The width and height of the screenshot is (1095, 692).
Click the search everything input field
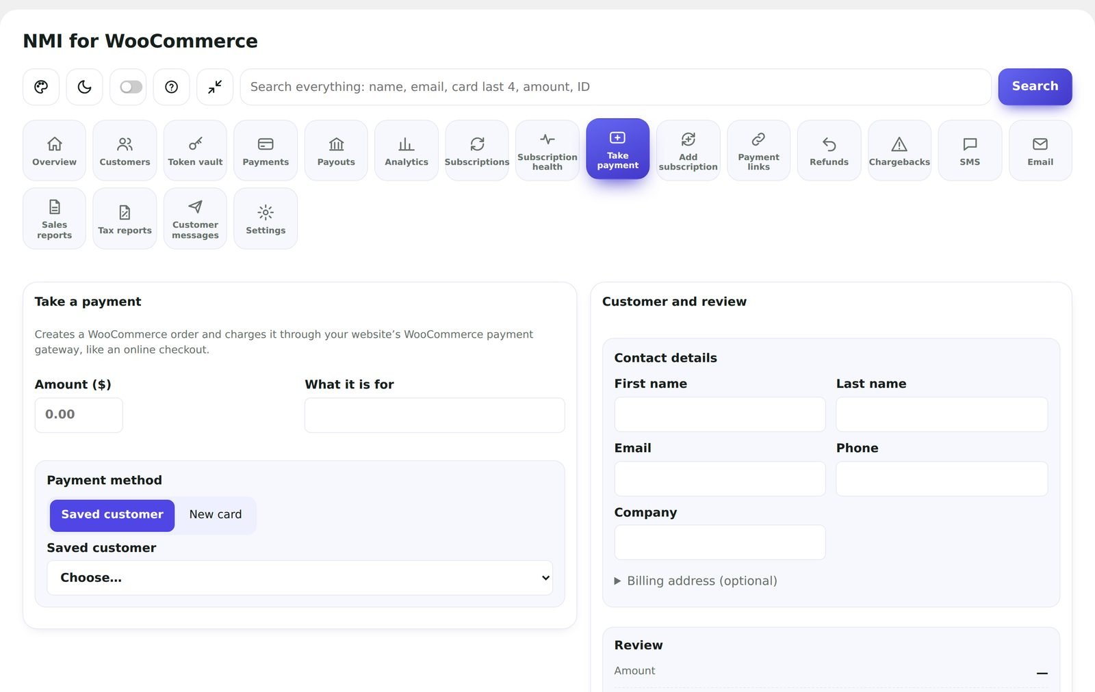pos(615,87)
